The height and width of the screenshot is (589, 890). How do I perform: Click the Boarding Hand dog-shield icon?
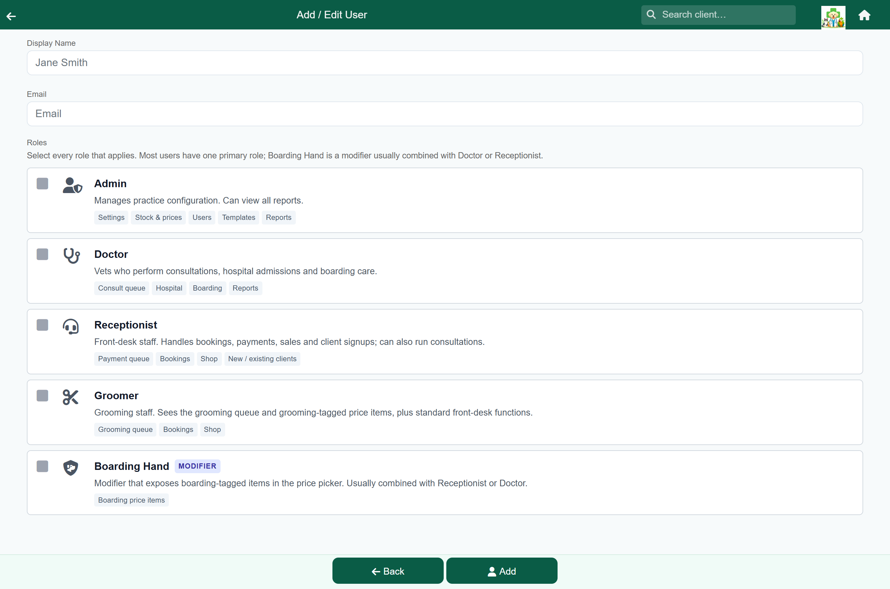71,468
